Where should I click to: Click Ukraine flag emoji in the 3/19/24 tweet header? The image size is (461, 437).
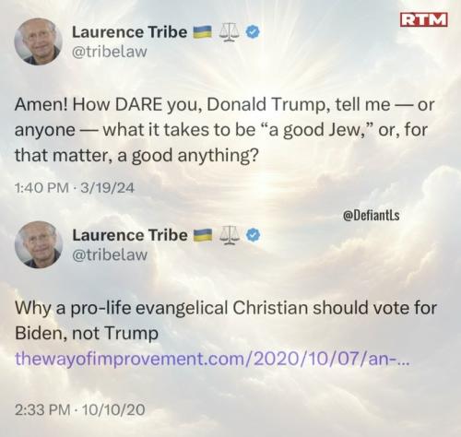[202, 32]
